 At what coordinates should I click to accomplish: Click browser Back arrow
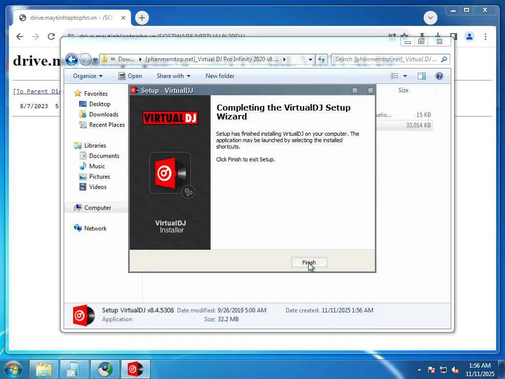pyautogui.click(x=20, y=37)
